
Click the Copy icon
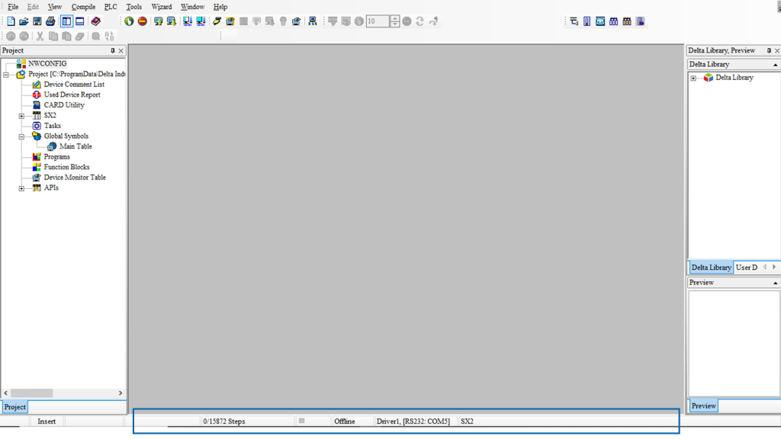53,37
